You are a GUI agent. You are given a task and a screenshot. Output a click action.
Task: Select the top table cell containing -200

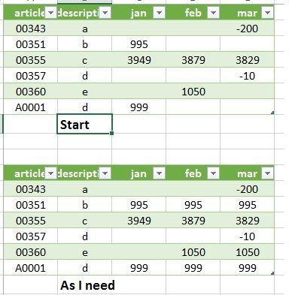click(247, 29)
